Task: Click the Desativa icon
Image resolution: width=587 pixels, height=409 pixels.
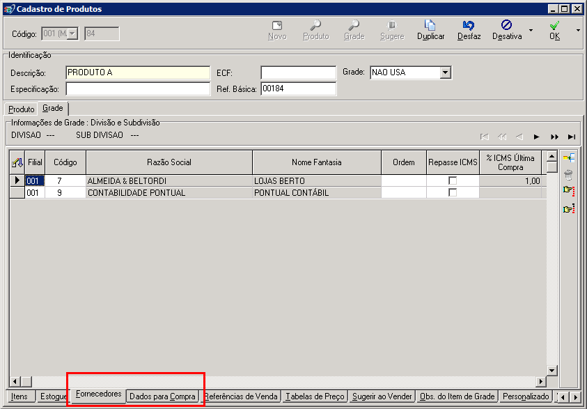Action: click(x=506, y=25)
